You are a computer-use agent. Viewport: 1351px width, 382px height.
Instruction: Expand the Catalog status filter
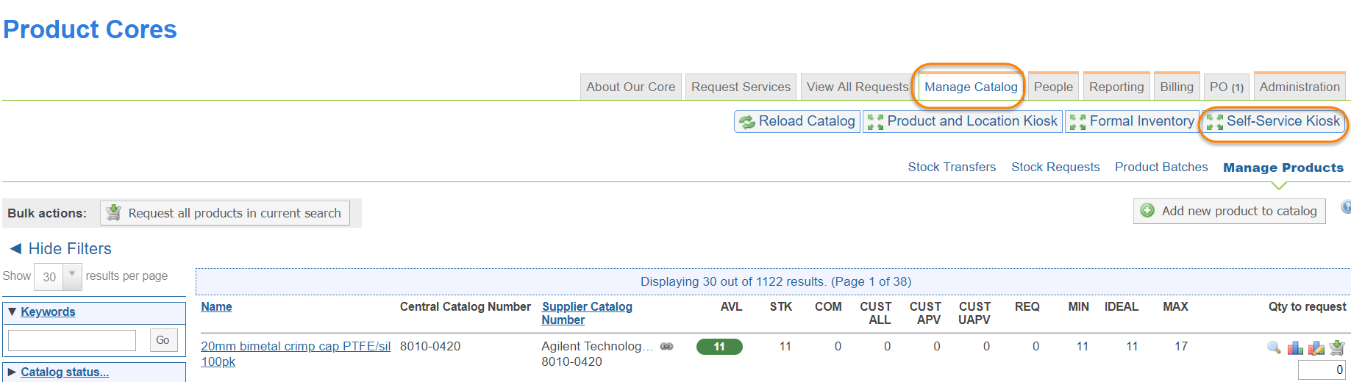coord(13,372)
